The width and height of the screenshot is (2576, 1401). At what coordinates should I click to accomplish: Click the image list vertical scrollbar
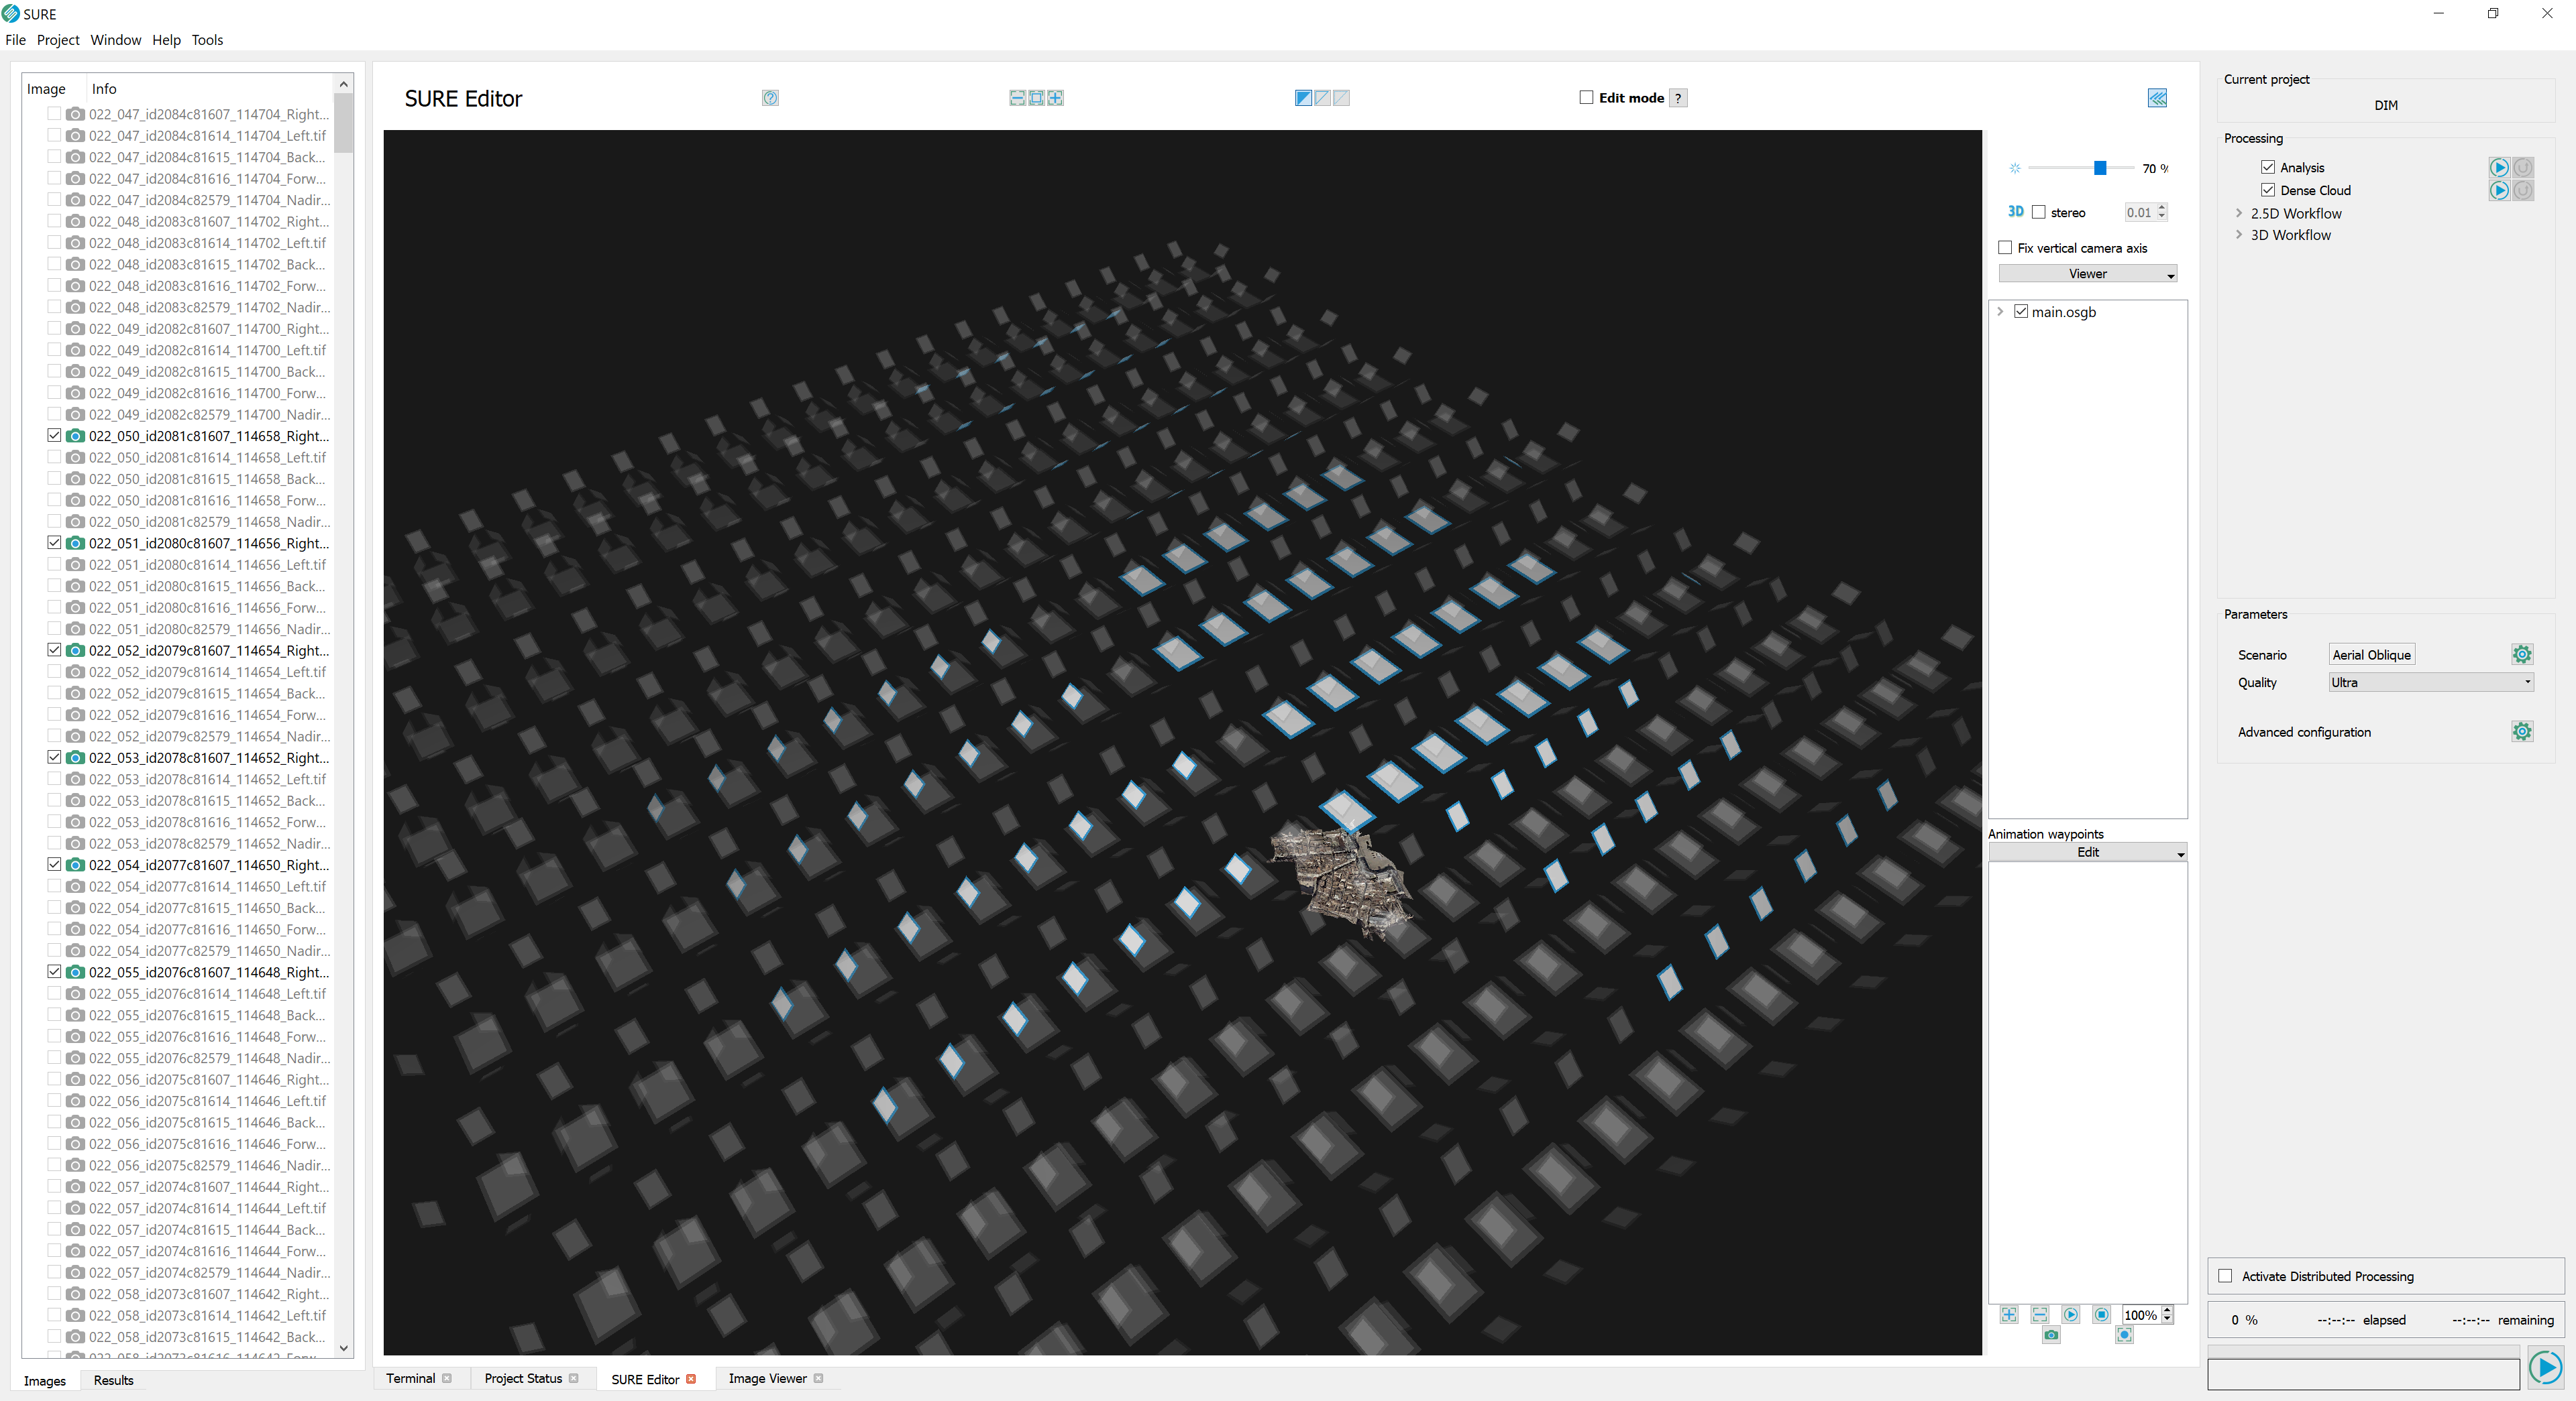point(343,123)
